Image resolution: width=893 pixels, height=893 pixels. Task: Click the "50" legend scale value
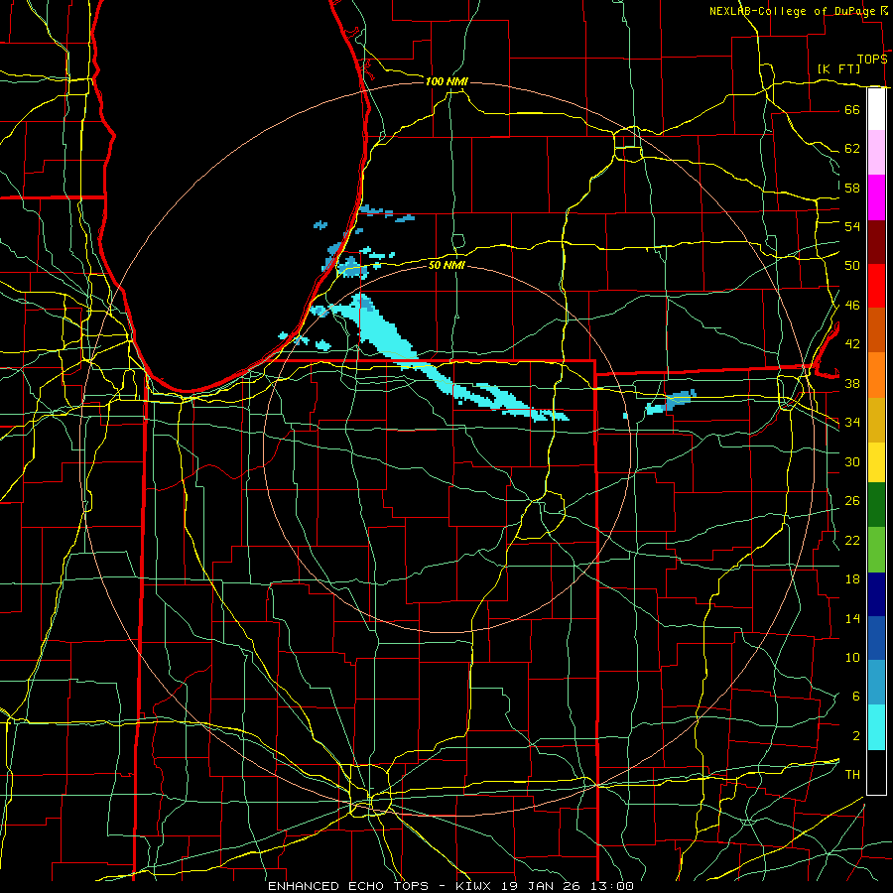coord(852,265)
